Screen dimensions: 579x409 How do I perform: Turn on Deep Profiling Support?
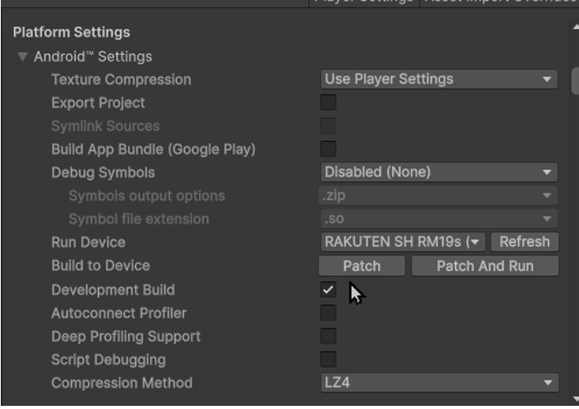(x=328, y=336)
